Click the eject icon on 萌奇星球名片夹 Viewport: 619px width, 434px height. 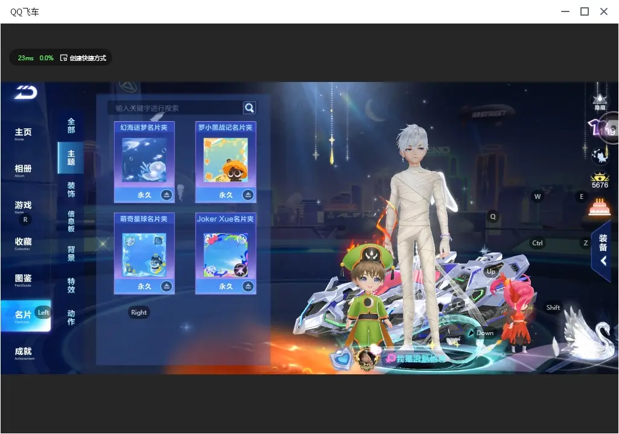(x=167, y=286)
